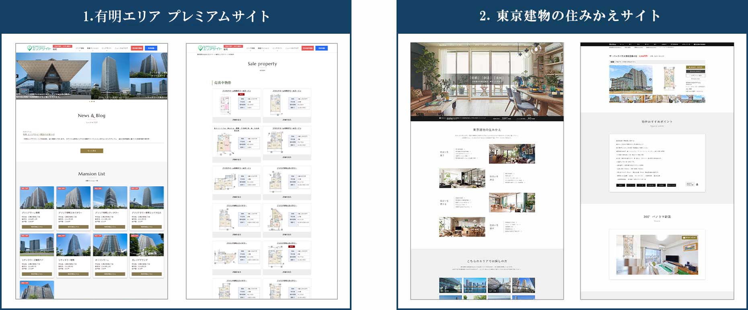The height and width of the screenshot is (310, 748).
Task: Click the first black tag button in 物件おすすめポイント
Action: 621,185
